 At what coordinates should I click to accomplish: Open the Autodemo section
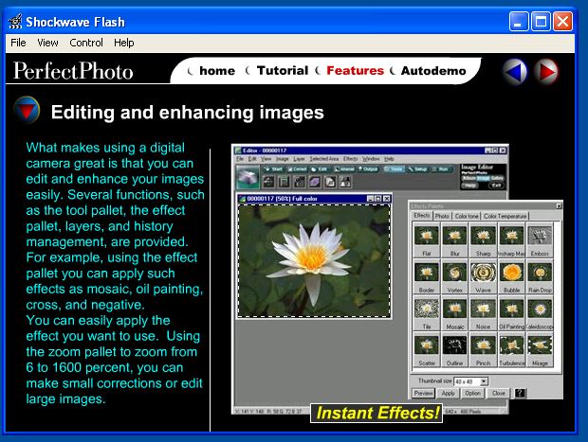[x=432, y=71]
